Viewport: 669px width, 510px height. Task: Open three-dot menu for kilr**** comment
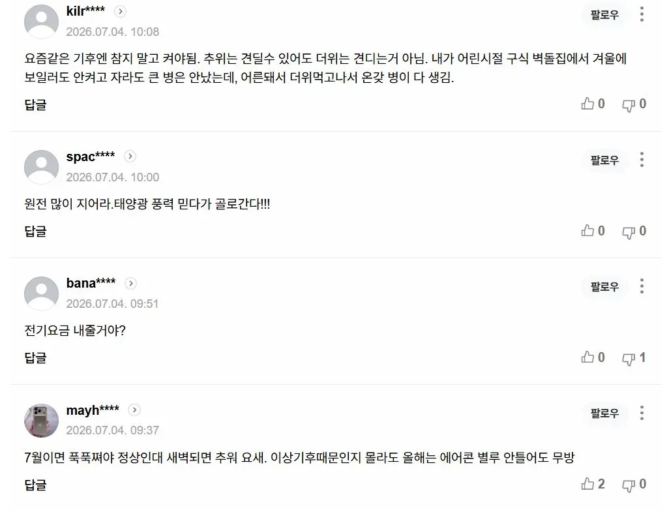coord(642,14)
